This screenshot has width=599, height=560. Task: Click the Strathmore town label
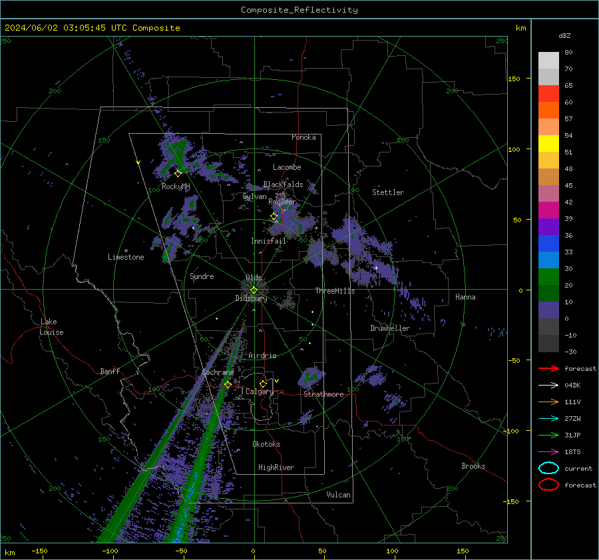[x=323, y=394]
